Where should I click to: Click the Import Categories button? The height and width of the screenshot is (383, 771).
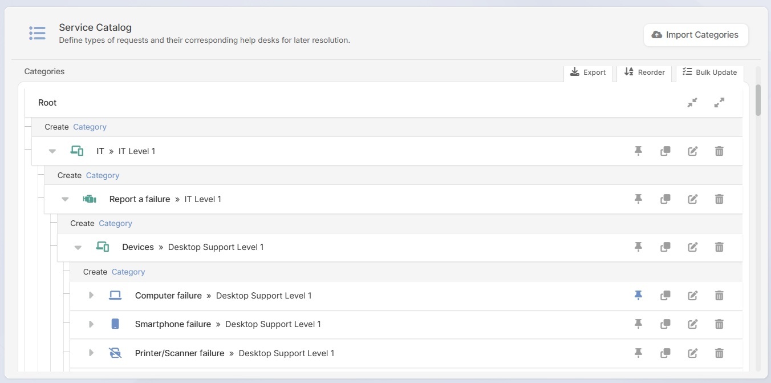(695, 35)
